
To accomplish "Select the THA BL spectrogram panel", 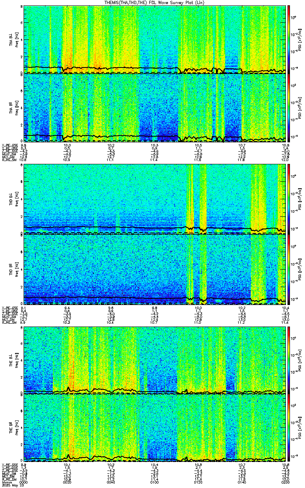I will (155, 39).
